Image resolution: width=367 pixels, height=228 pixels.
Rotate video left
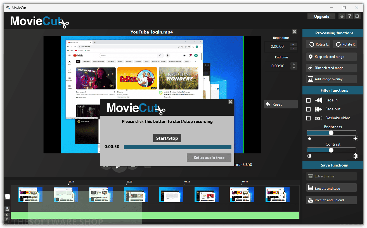[319, 44]
